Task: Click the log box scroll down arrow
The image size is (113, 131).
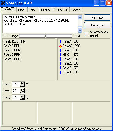Action: (80, 30)
